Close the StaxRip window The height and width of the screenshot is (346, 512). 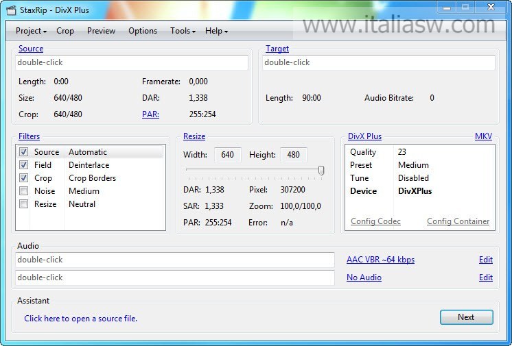(491, 7)
